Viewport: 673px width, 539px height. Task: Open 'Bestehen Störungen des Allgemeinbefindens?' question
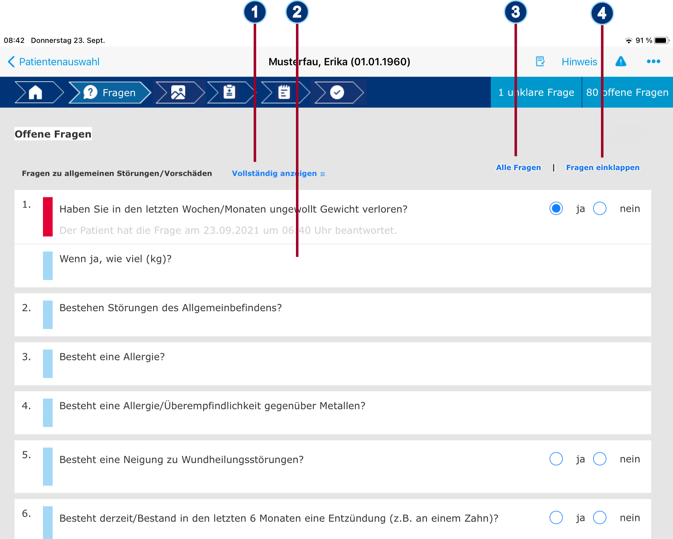[333, 315]
